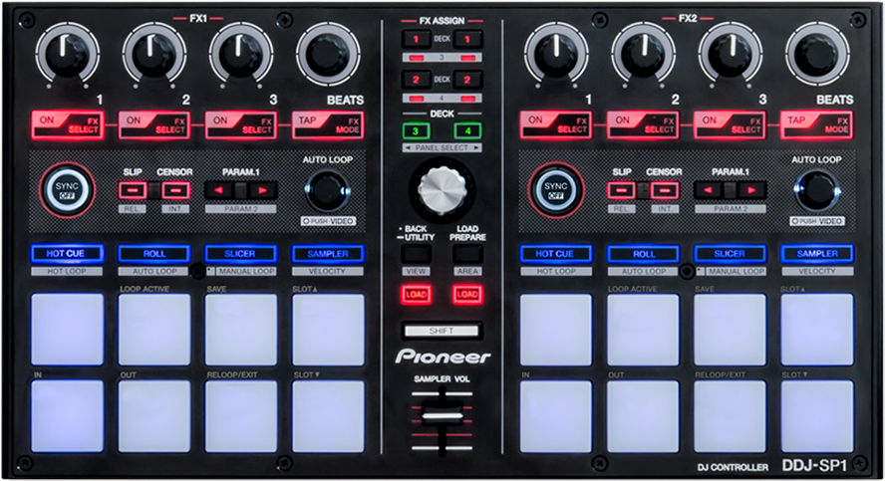
Task: Hit the BACK / UTILITY button
Action: pos(416,254)
